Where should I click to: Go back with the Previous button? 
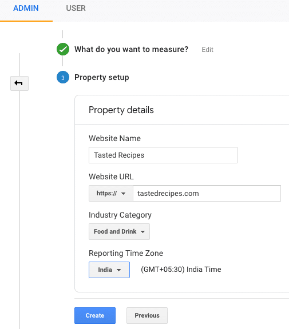coord(147,315)
